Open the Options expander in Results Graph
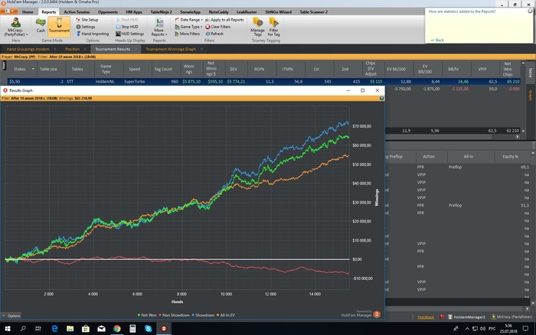The width and height of the screenshot is (536, 335). 11,316
